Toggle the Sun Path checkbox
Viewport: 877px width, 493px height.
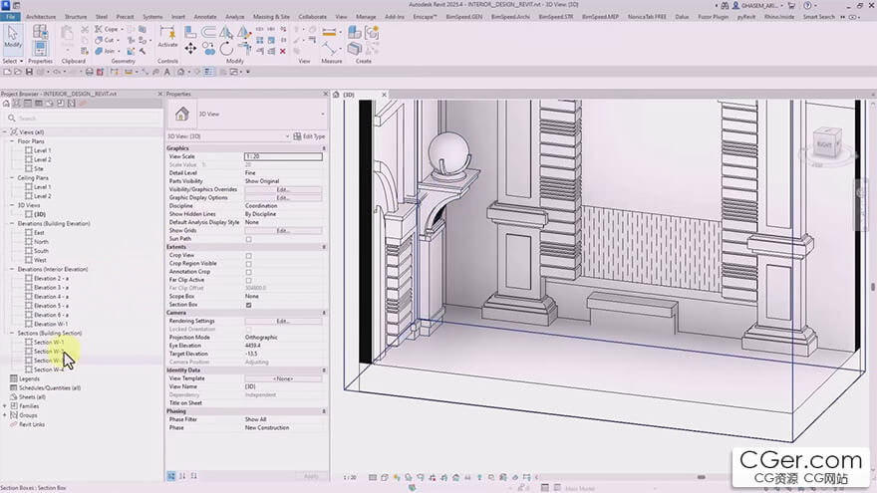pos(248,239)
